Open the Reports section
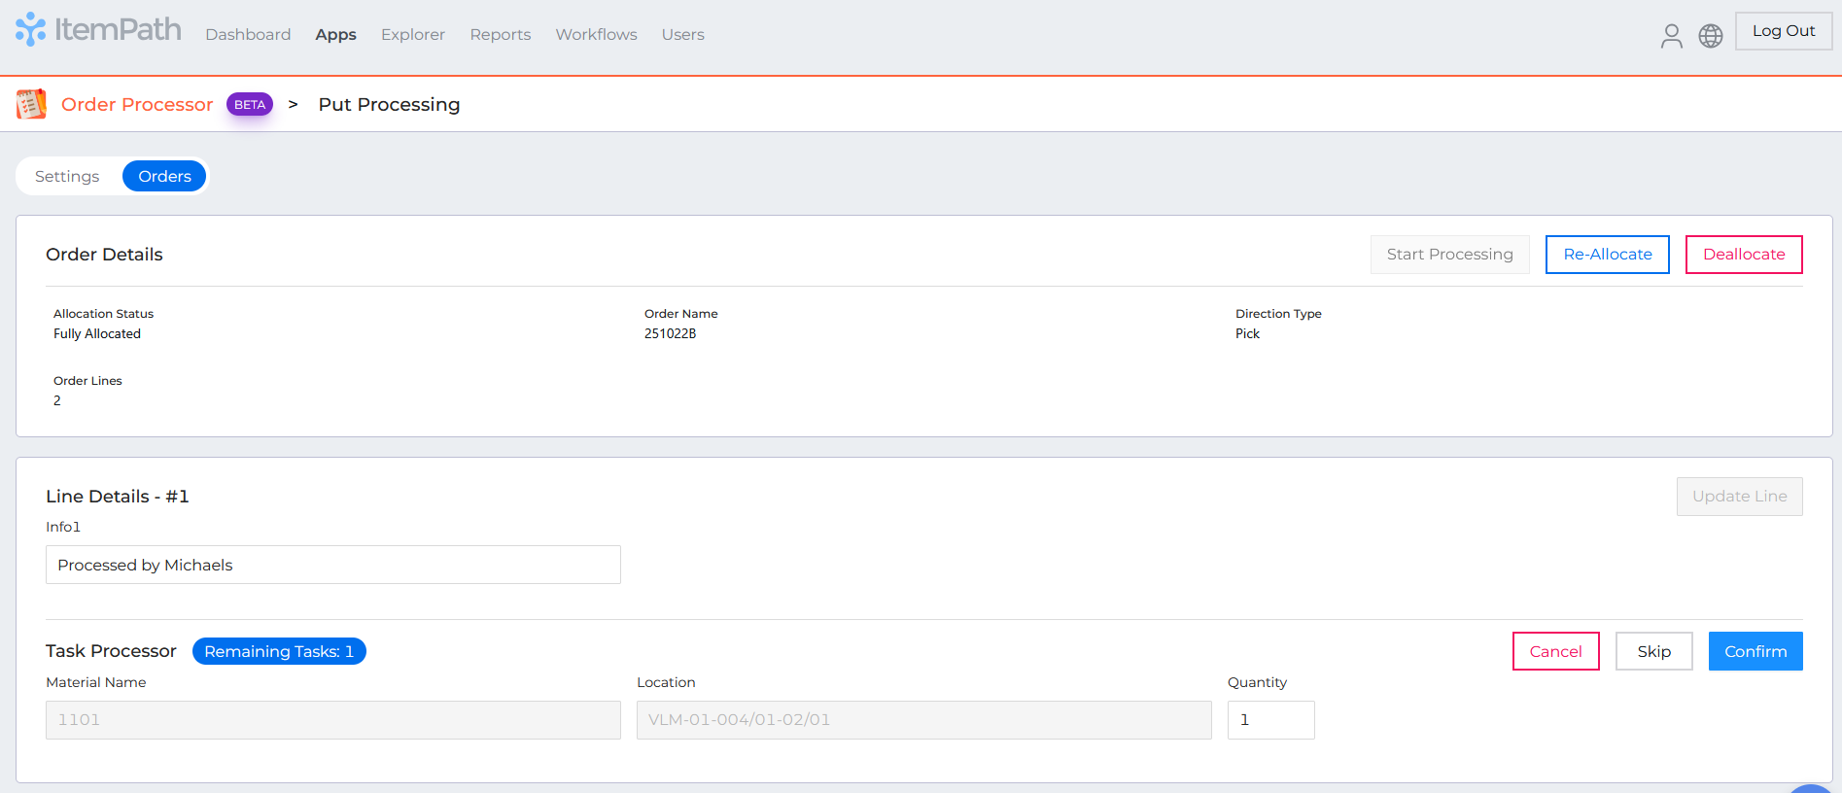Viewport: 1842px width, 793px height. 500,34
